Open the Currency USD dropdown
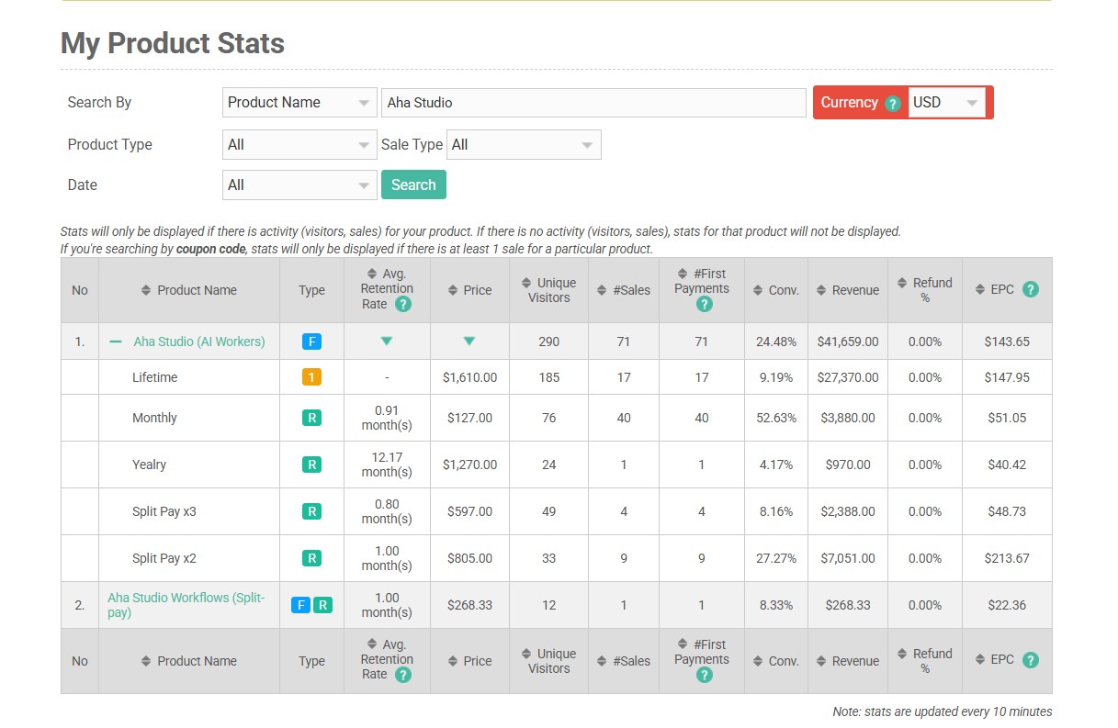Screen dimensions: 1118x728 947,103
